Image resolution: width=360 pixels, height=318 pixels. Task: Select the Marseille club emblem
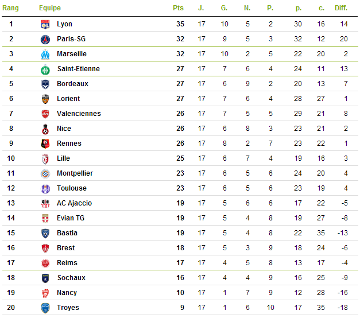click(x=45, y=54)
